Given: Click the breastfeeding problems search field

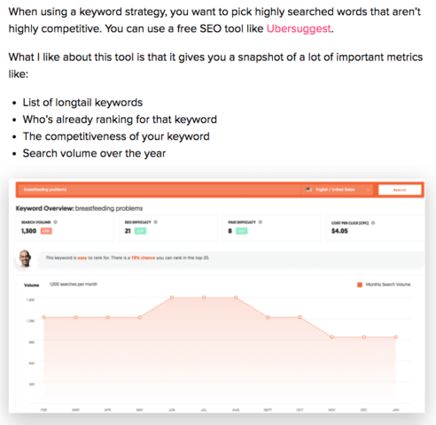Looking at the screenshot, I should (160, 189).
